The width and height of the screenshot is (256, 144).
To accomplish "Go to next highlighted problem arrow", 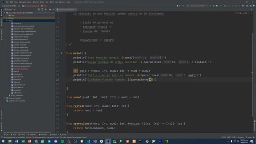I will tap(252, 13).
